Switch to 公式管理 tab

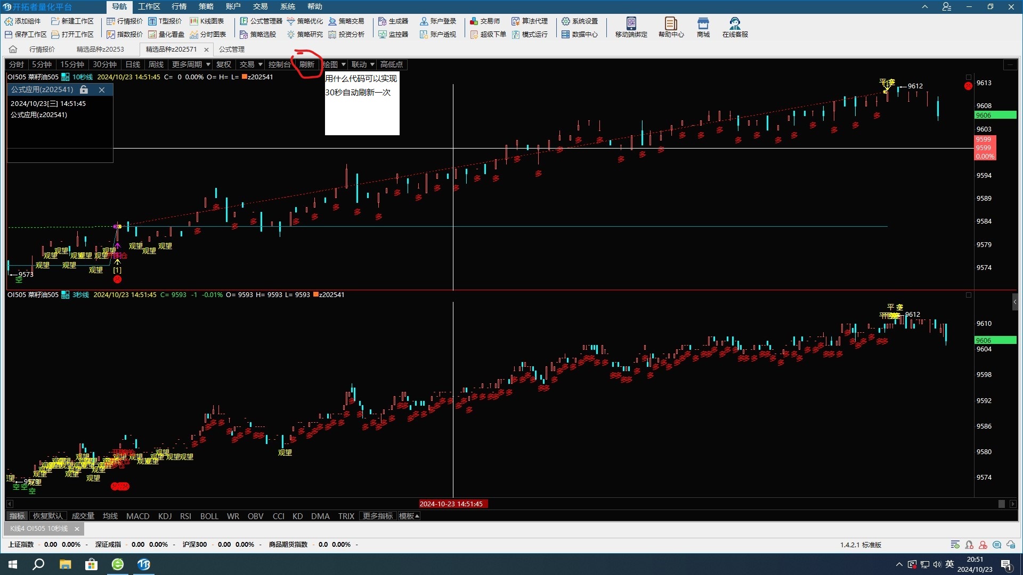click(x=232, y=50)
